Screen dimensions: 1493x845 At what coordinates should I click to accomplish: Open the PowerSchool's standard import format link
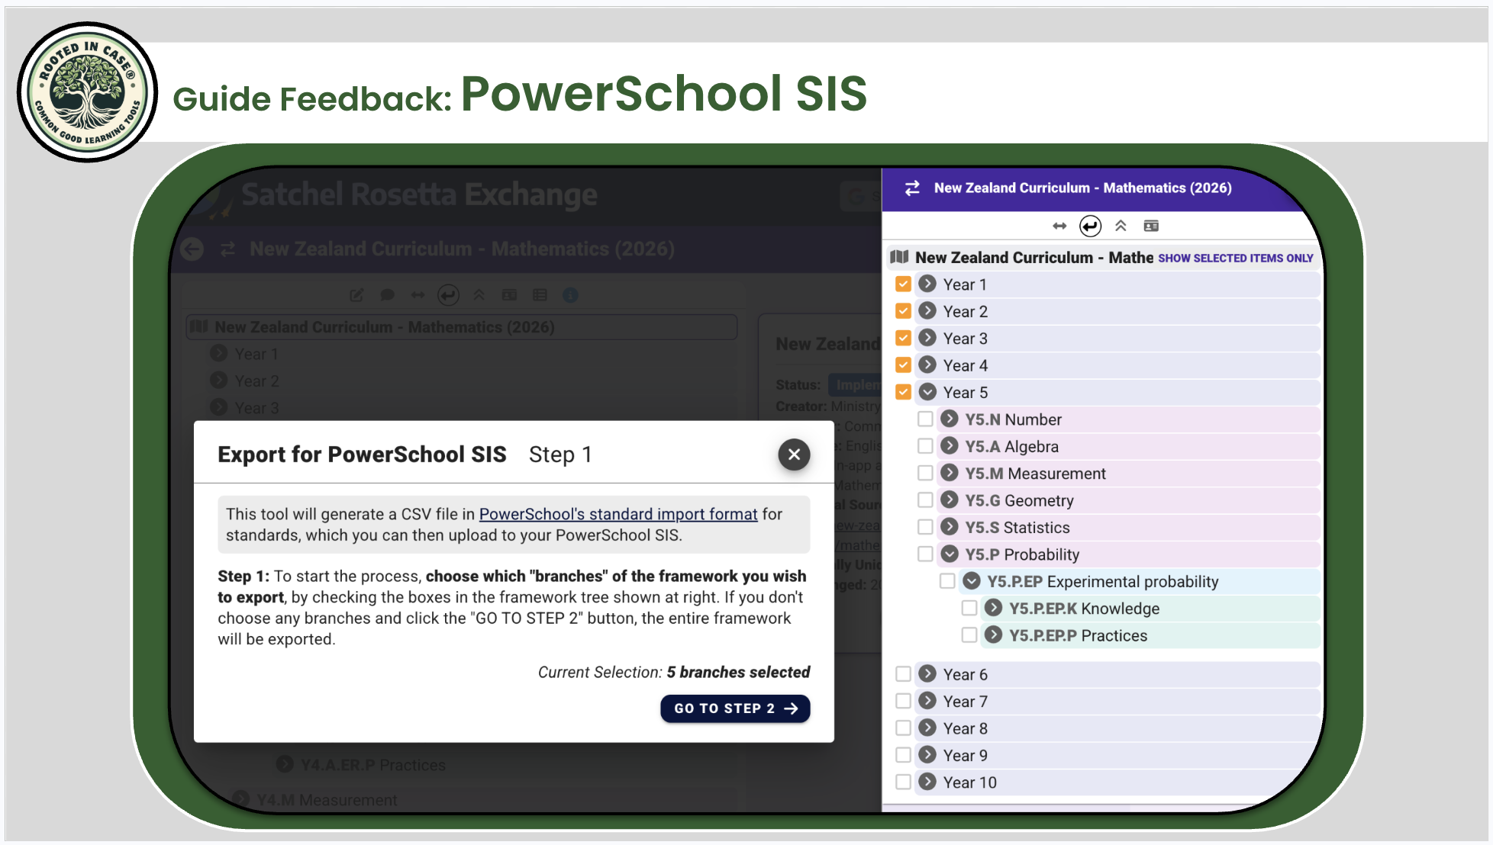click(618, 514)
